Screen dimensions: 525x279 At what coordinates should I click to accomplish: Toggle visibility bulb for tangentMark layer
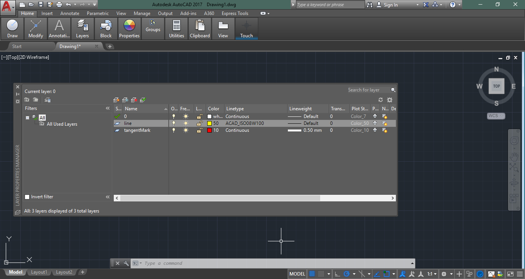coord(174,130)
